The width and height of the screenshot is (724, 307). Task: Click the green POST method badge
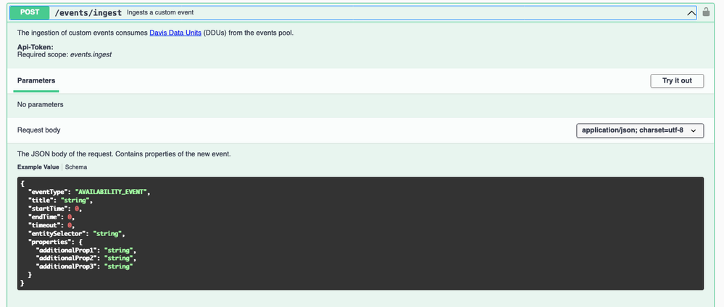pyautogui.click(x=30, y=12)
